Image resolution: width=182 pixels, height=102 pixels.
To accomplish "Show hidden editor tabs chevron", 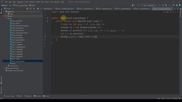I will click(x=174, y=9).
